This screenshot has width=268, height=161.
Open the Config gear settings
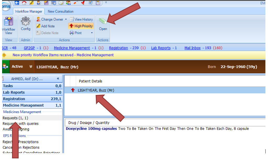click(26, 24)
